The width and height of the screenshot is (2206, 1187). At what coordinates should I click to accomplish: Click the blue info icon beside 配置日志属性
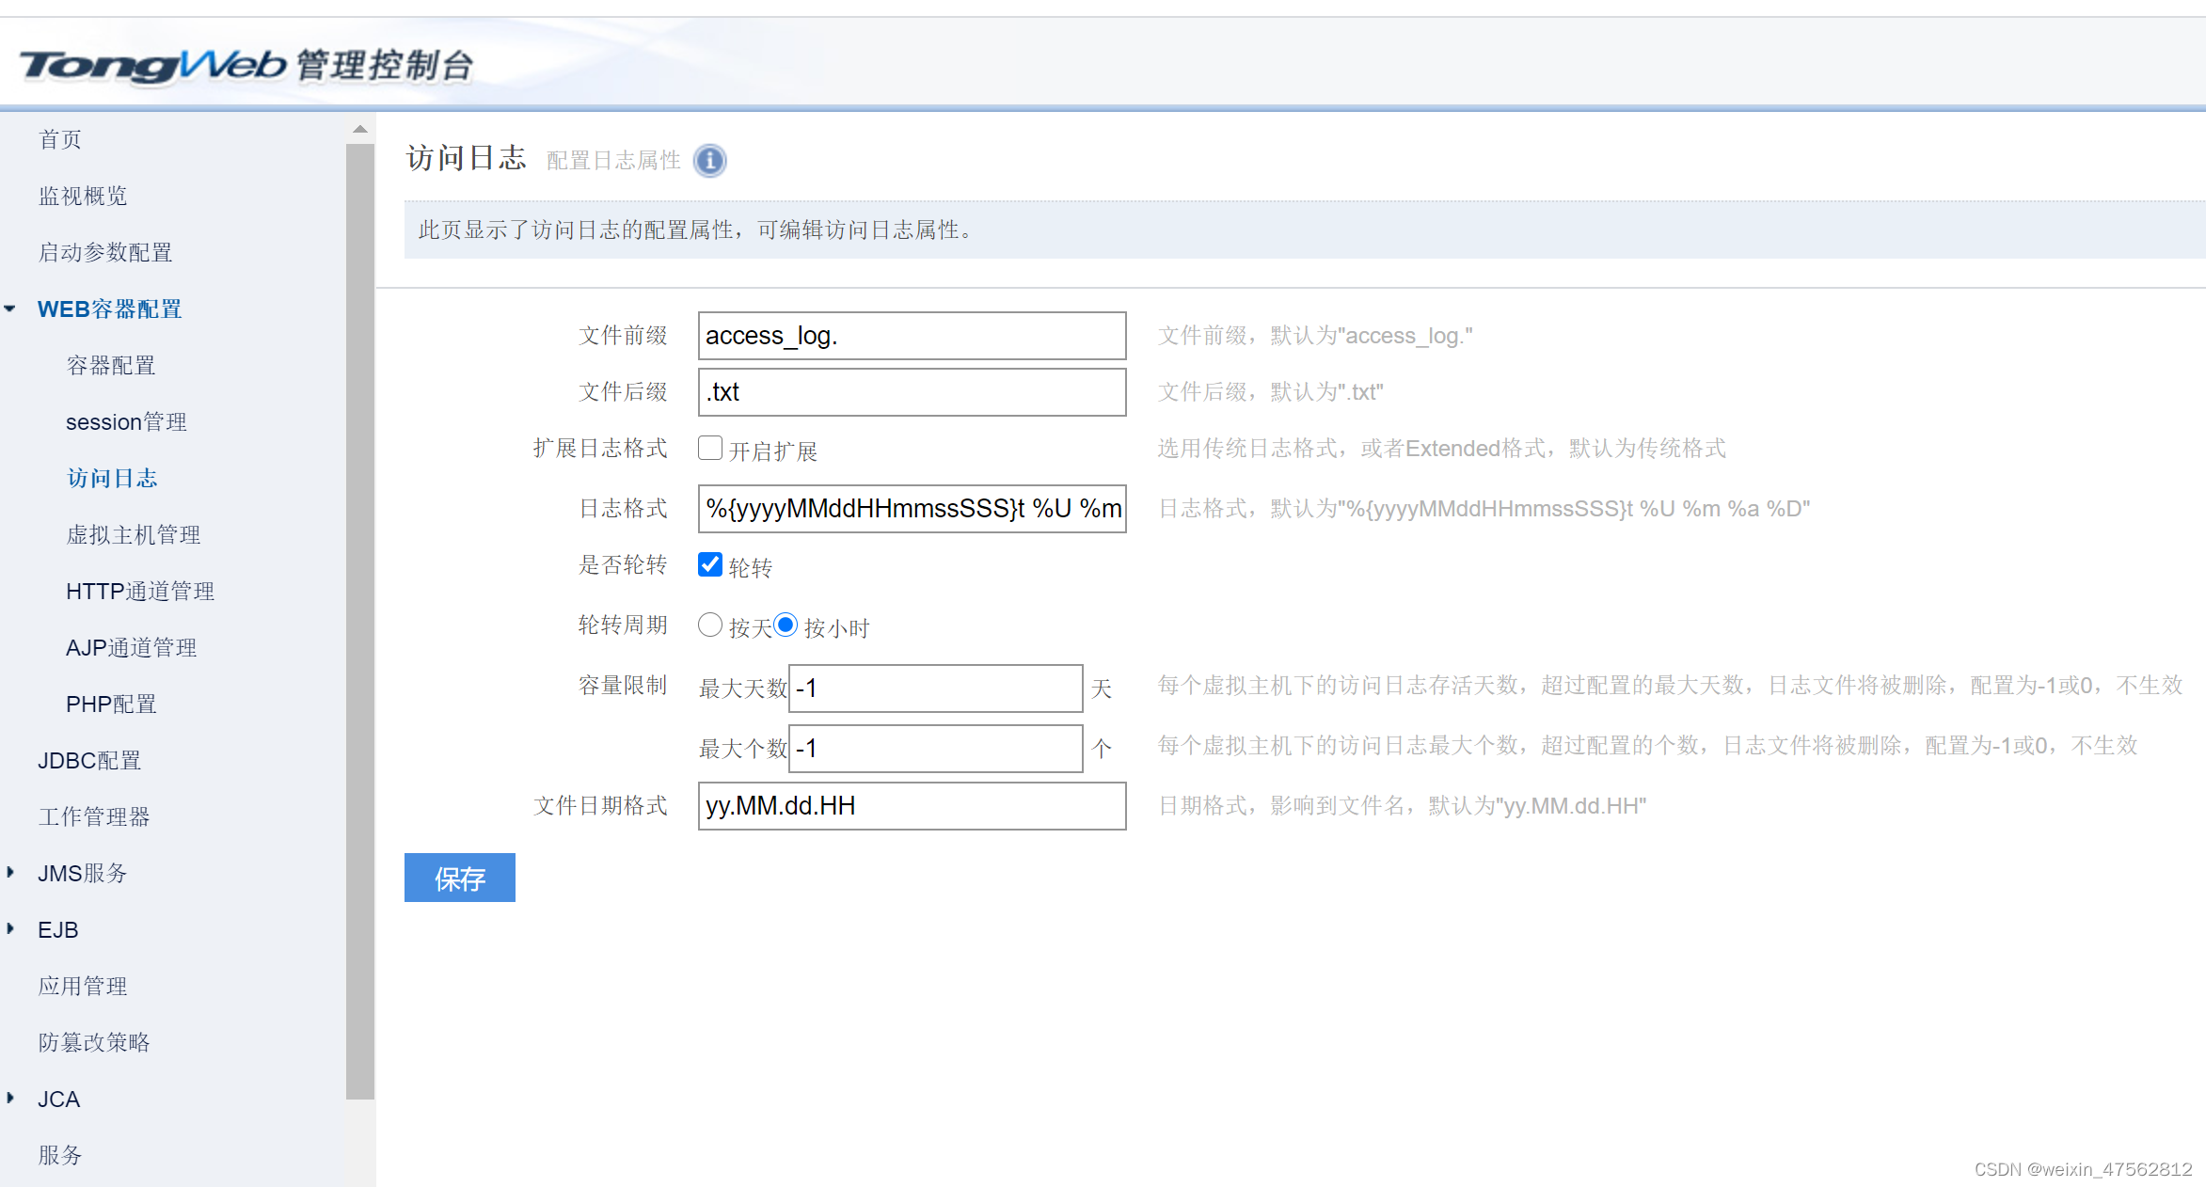(709, 161)
